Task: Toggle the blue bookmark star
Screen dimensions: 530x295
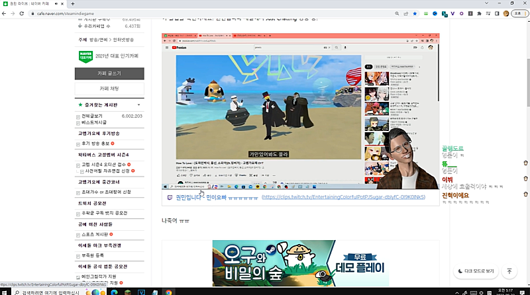Action: [x=415, y=13]
